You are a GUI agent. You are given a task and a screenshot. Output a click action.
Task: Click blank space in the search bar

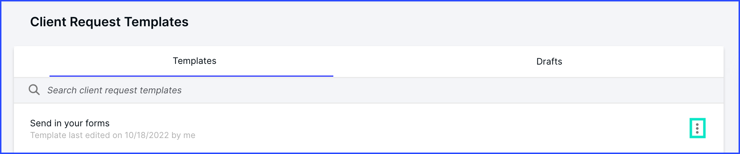pos(445,90)
